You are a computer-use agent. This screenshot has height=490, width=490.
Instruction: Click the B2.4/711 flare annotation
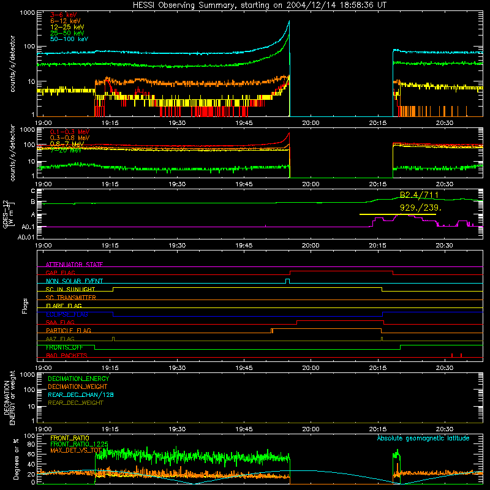419,195
